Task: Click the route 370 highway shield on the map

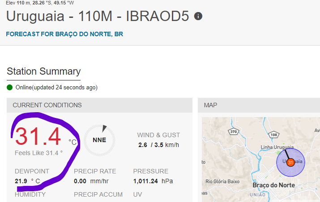Action: coord(234,131)
